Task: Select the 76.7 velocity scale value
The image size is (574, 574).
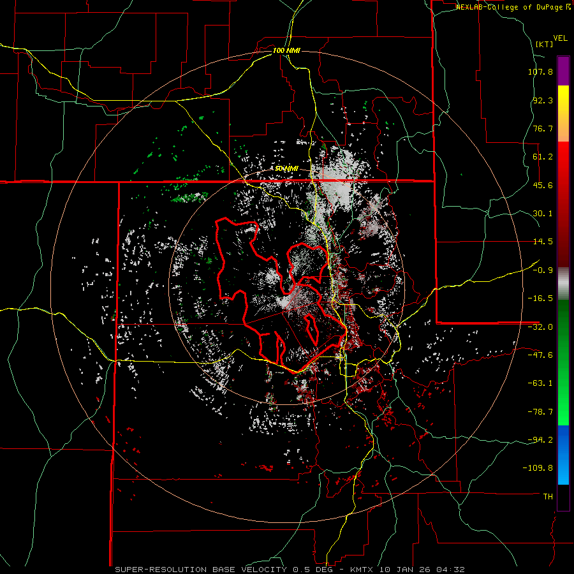Action: (x=543, y=128)
